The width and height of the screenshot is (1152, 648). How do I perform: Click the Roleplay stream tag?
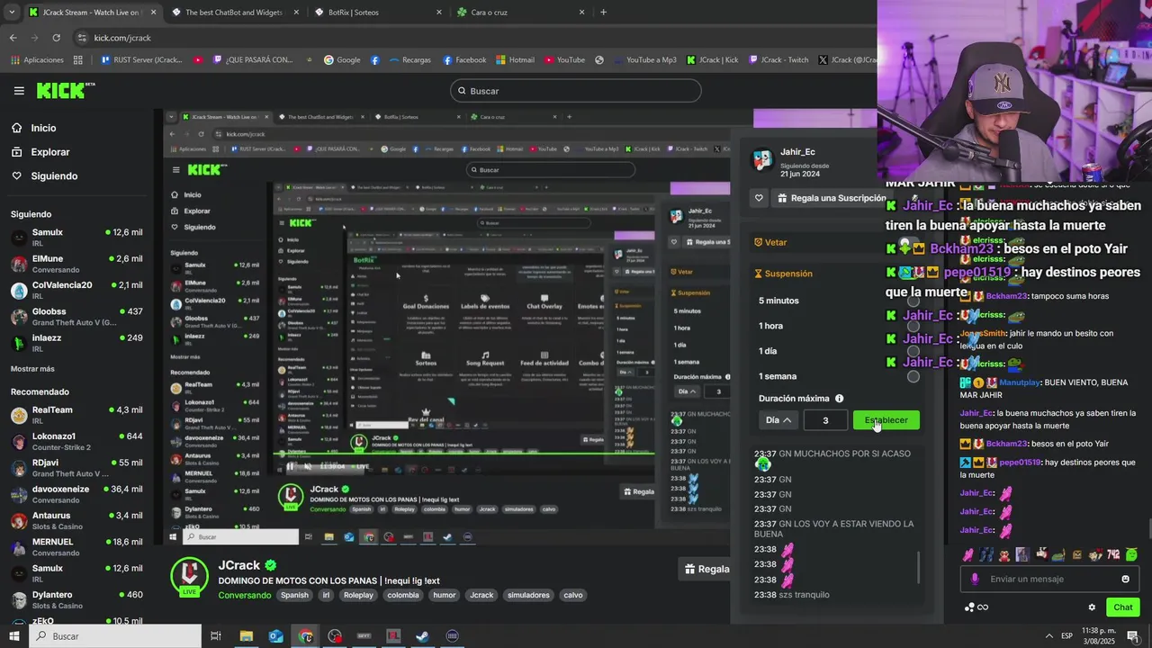pos(358,595)
